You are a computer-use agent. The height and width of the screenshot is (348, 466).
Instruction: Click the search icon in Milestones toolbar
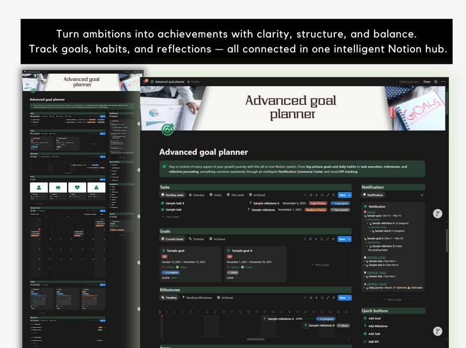coord(322,298)
